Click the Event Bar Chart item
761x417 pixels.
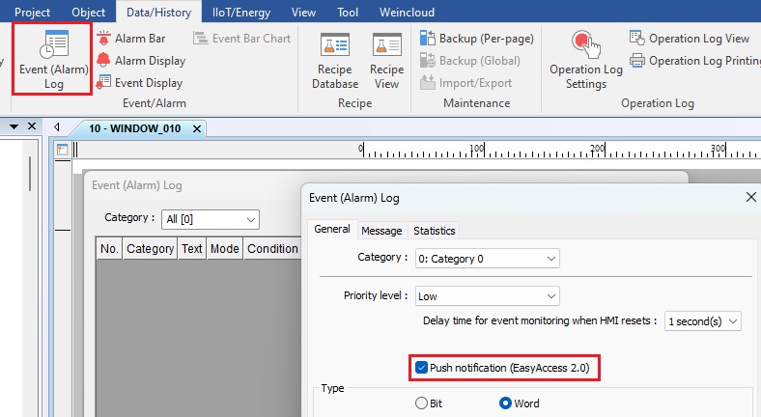pos(241,39)
